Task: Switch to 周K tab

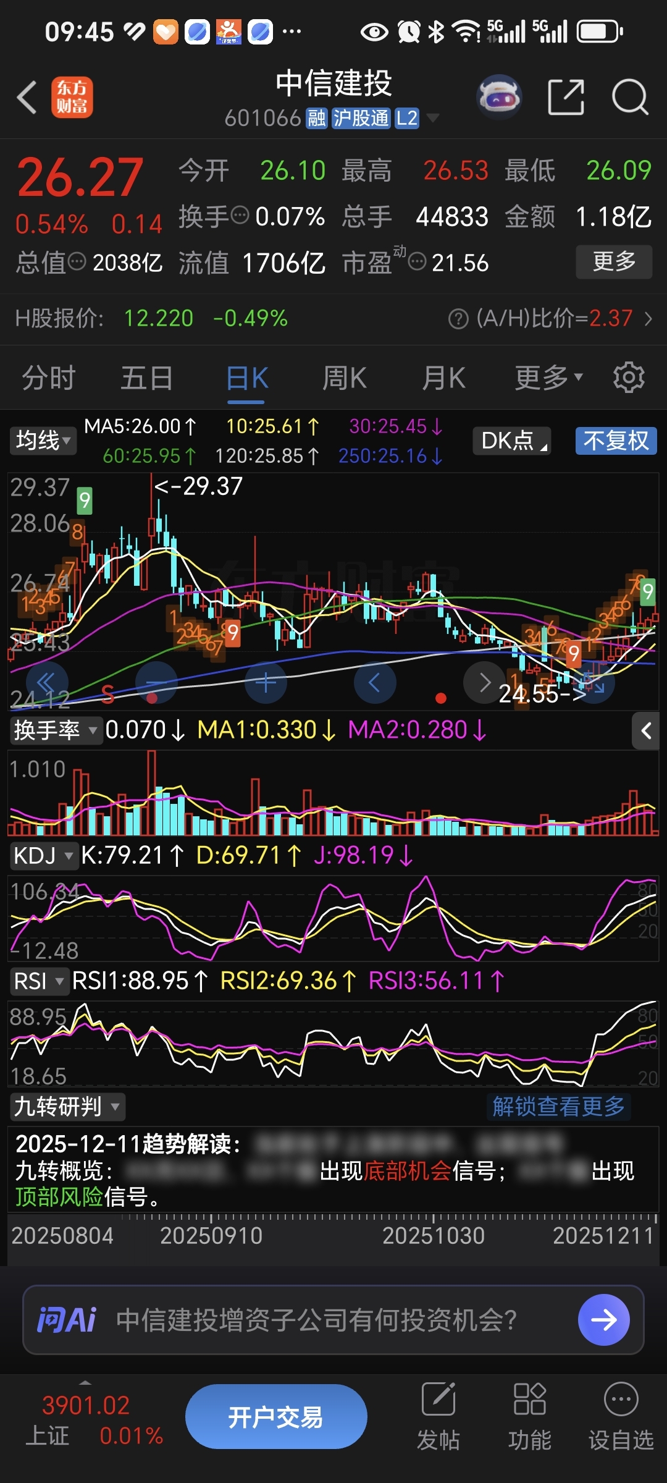Action: click(345, 378)
